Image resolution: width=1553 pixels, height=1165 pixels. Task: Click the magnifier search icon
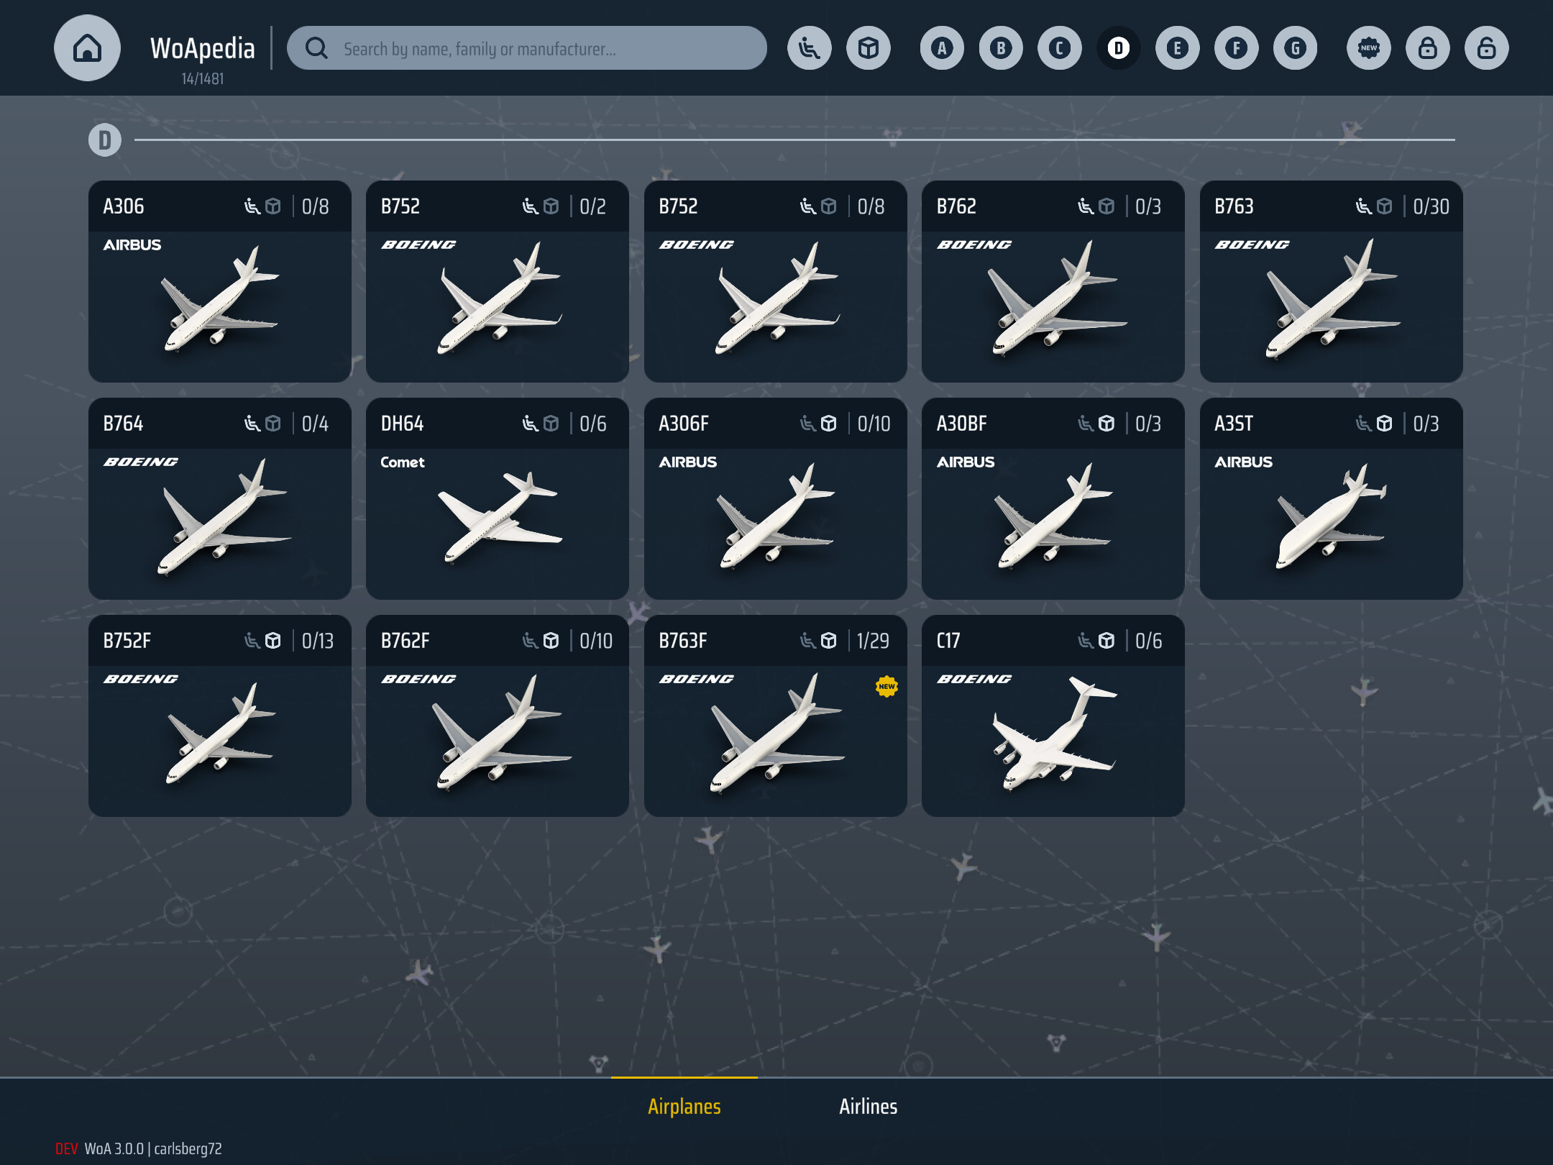coord(316,48)
